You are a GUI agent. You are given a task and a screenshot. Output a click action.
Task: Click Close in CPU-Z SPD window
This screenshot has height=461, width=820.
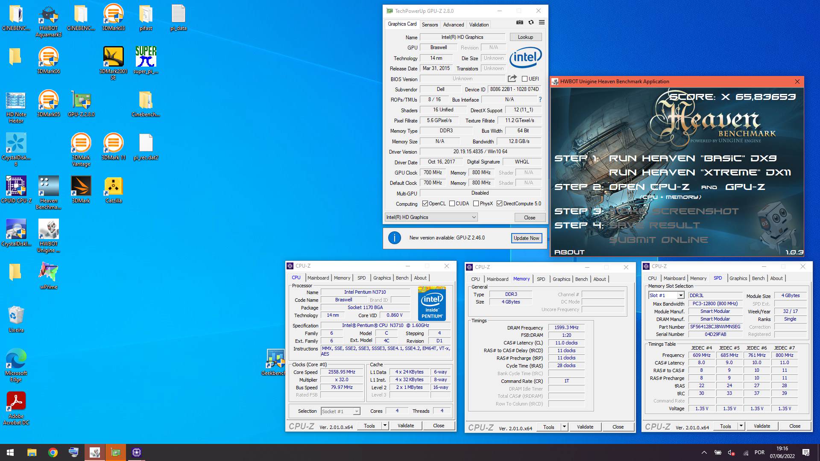(x=795, y=426)
